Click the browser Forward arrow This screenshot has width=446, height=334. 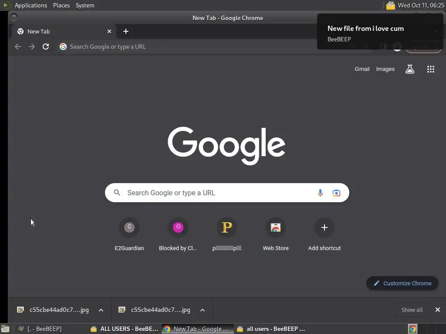[x=31, y=47]
